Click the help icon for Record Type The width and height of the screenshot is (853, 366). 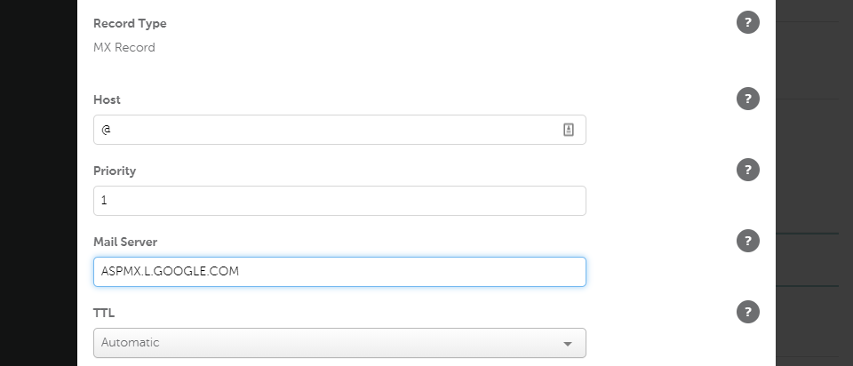click(x=748, y=23)
